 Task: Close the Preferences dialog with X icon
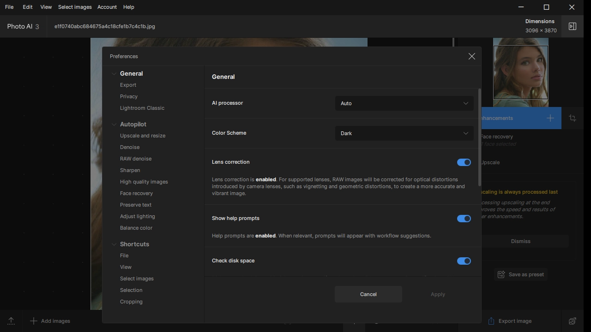point(471,56)
